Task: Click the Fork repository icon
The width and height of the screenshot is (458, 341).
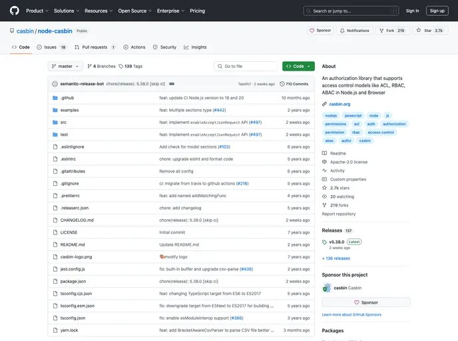Action: [x=381, y=31]
